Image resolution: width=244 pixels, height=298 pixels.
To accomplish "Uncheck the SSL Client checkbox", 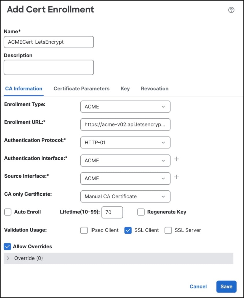I will [x=128, y=230].
